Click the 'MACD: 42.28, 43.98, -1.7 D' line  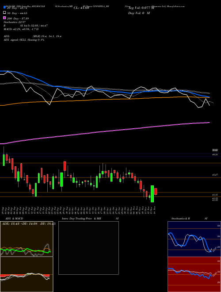(x=21, y=29)
